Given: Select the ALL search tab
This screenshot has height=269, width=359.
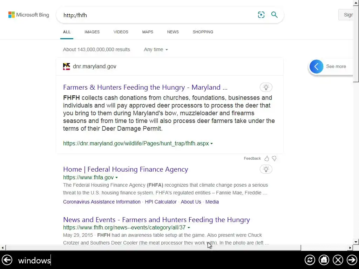Looking at the screenshot, I should [x=67, y=32].
